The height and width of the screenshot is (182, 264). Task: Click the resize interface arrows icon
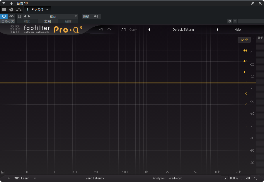[256, 178]
